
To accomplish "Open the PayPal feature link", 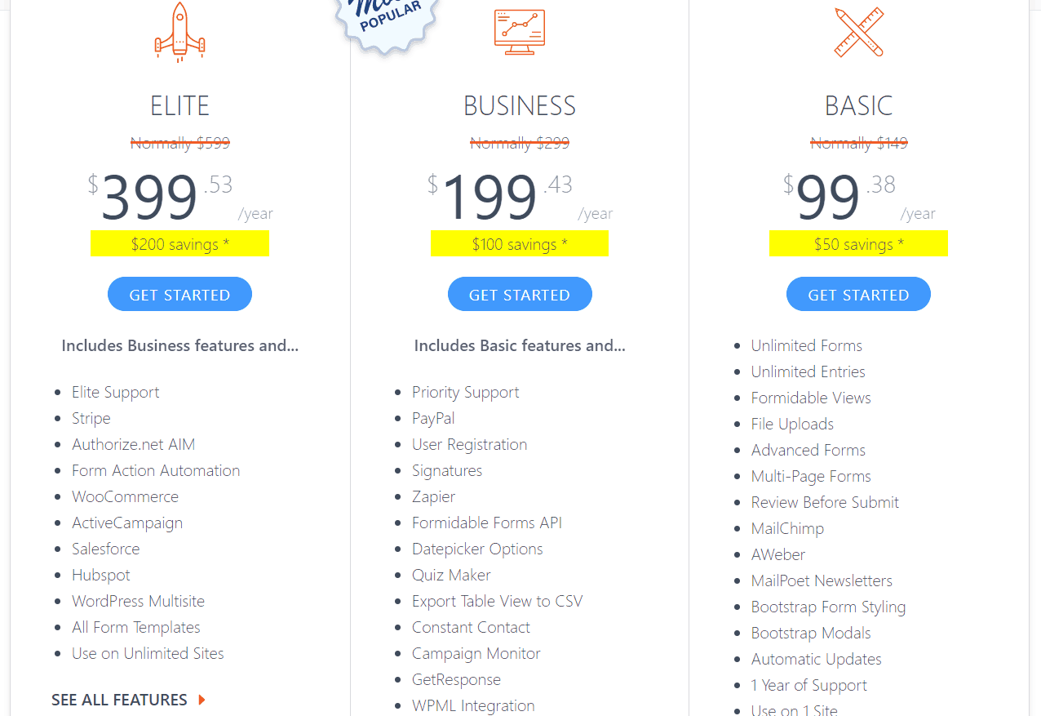I will pos(433,418).
